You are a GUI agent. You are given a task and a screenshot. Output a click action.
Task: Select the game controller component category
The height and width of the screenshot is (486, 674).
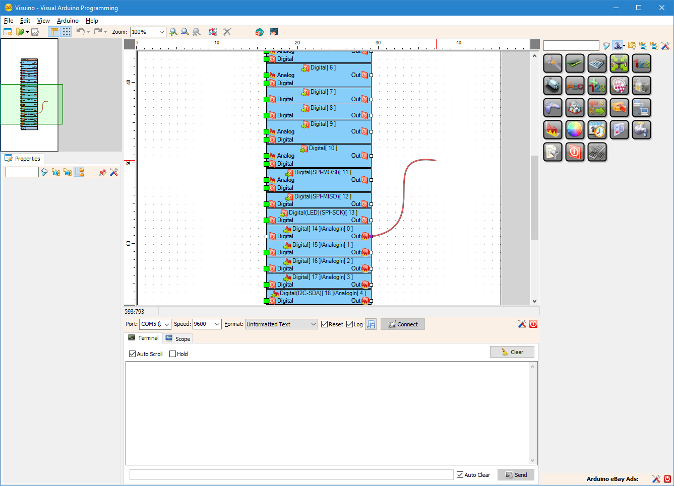553,108
